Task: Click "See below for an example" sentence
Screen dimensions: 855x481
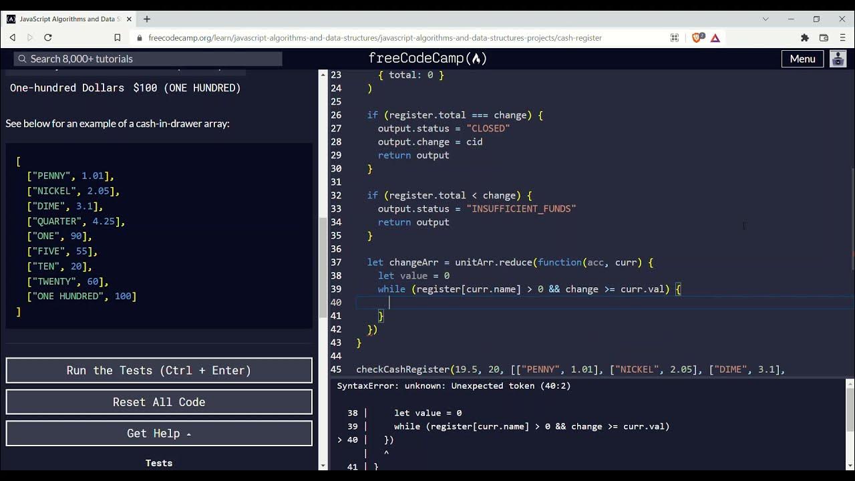Action: click(x=118, y=124)
